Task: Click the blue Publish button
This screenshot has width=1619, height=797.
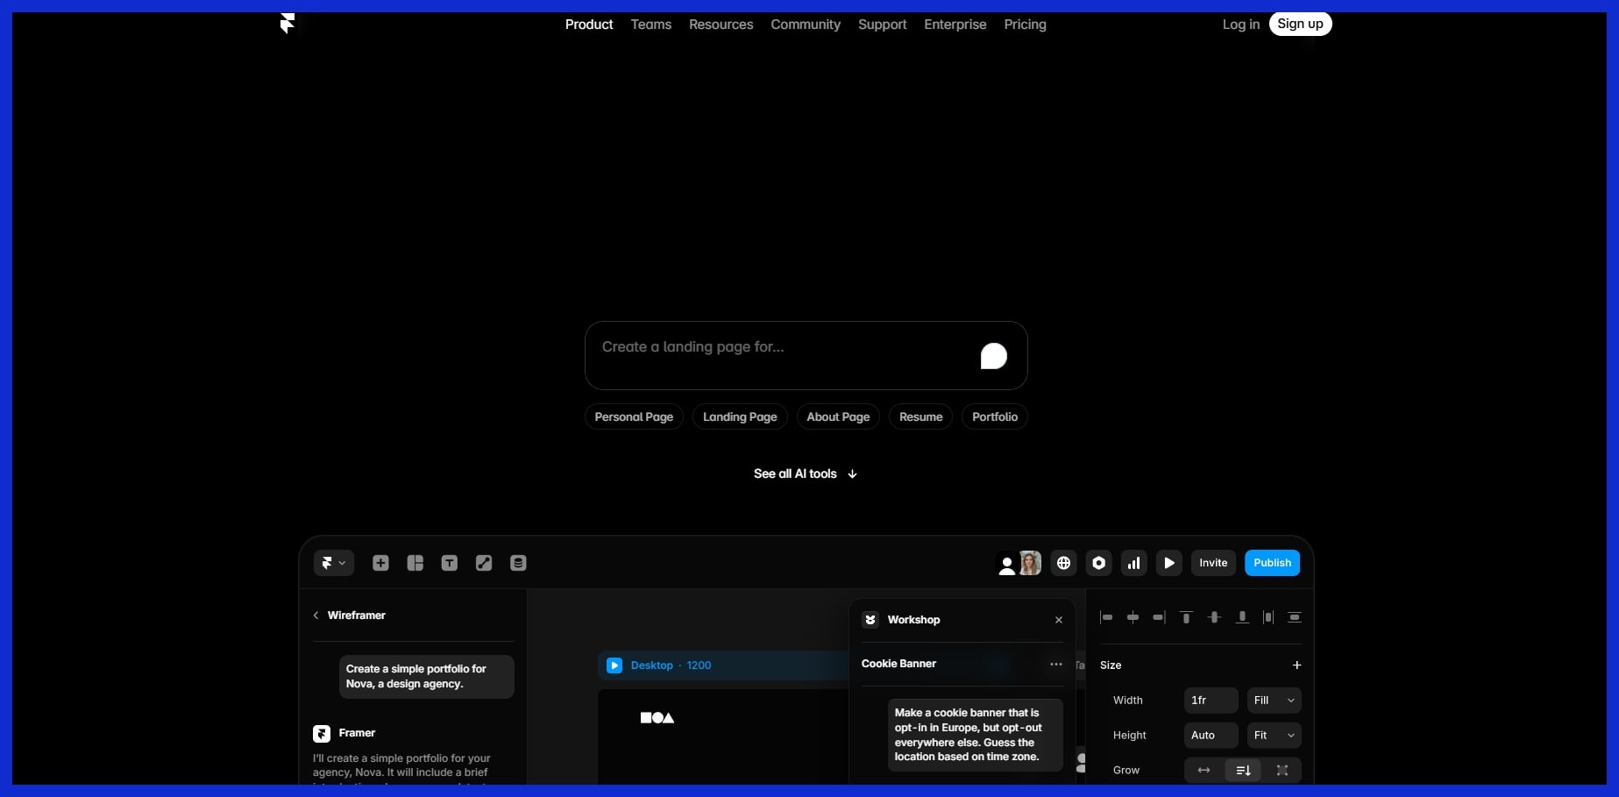Action: click(1272, 563)
